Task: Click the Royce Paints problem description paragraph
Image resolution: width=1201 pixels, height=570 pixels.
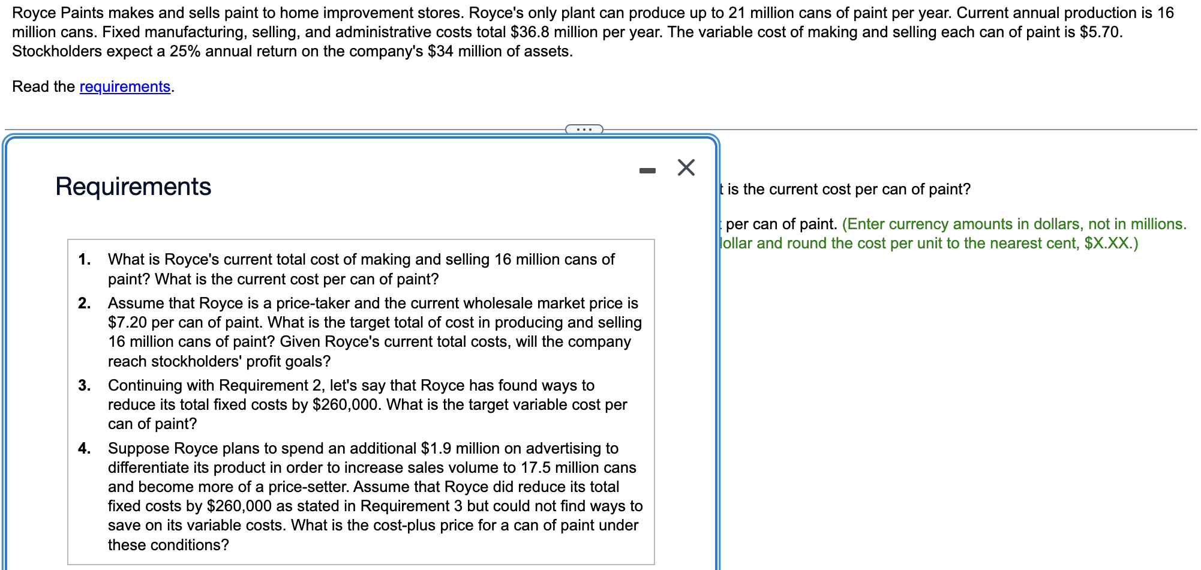Action: tap(593, 32)
